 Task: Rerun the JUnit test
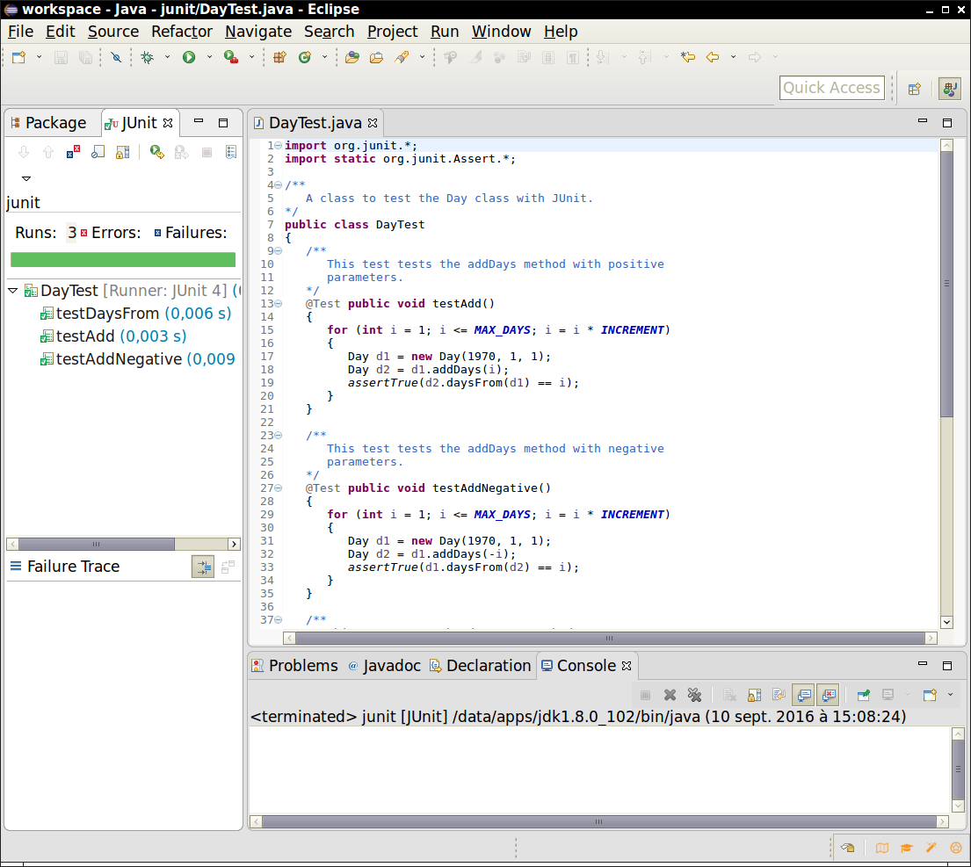(x=156, y=152)
